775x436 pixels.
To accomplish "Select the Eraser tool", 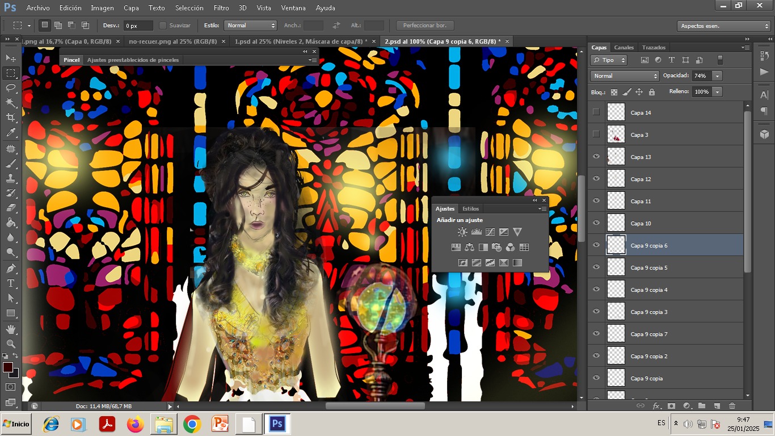I will (x=11, y=208).
